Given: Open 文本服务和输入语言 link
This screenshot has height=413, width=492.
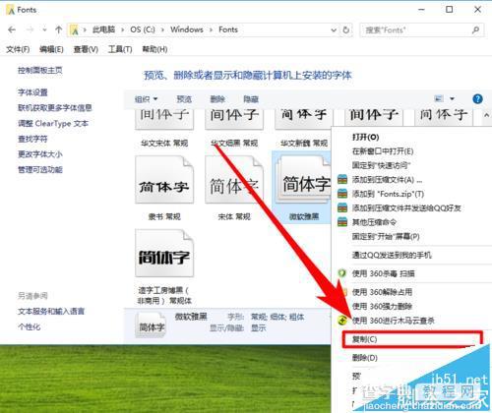Looking at the screenshot, I should tap(51, 311).
